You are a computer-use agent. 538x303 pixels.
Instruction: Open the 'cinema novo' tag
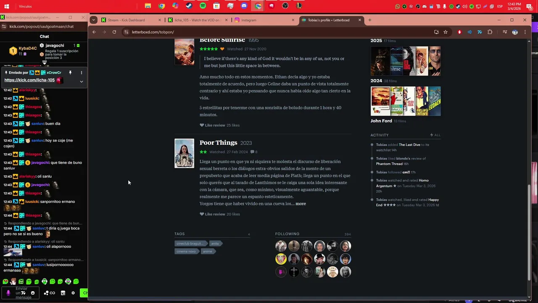coord(187,251)
